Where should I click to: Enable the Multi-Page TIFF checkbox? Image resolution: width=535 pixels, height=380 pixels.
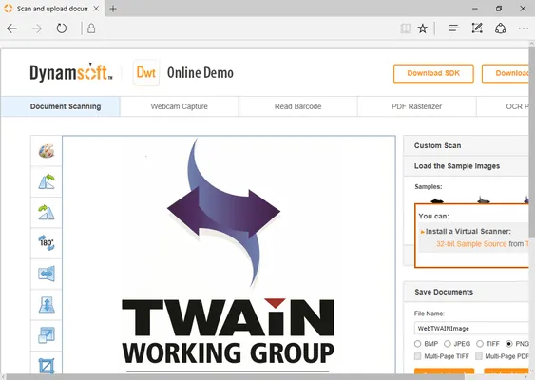tap(417, 356)
